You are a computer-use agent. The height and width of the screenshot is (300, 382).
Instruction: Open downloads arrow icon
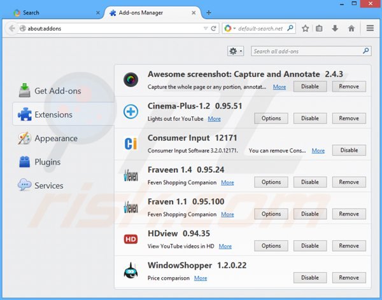(336, 29)
